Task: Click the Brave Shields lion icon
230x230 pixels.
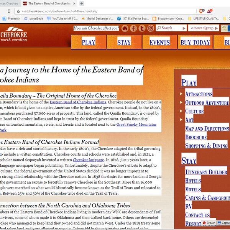Action: 201,11
